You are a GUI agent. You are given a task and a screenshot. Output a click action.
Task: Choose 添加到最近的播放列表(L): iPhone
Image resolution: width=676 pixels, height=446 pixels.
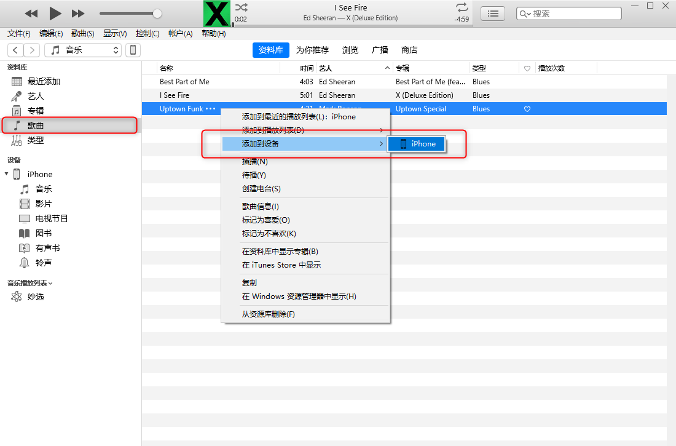click(x=305, y=116)
